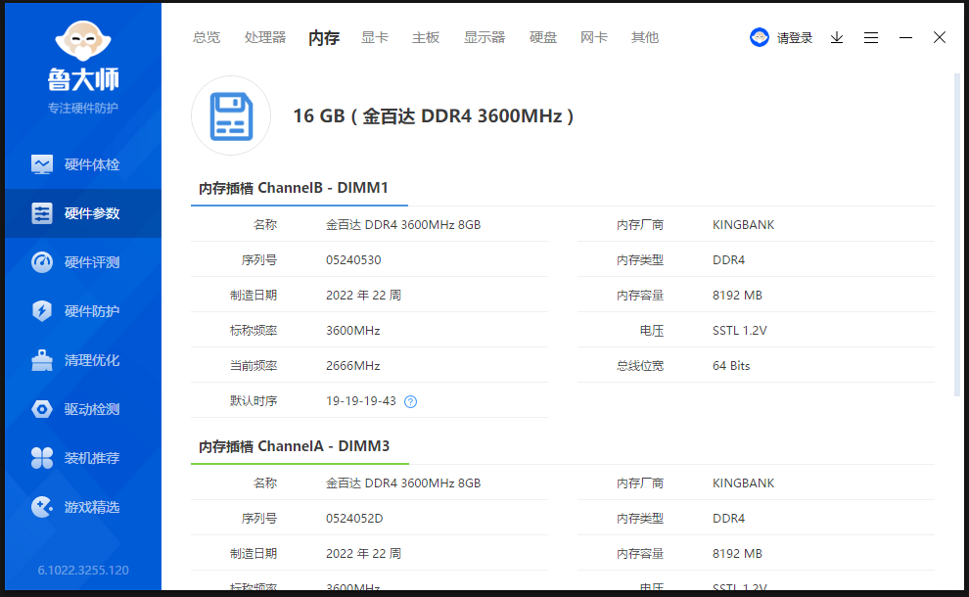
Task: Open 清理优化 broom icon
Action: click(42, 360)
